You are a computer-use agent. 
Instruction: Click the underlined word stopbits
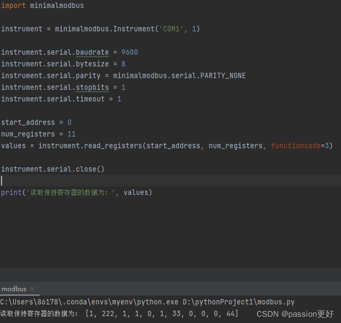92,87
